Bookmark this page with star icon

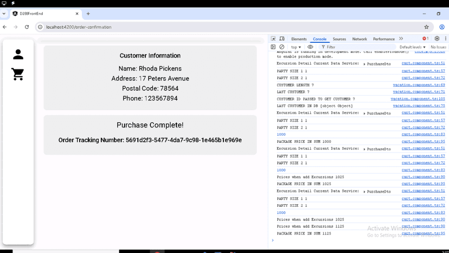(426, 27)
